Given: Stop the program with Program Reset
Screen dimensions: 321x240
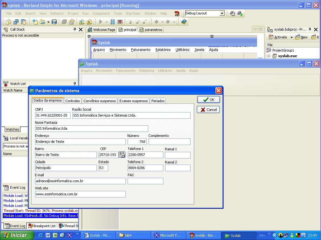Looking at the screenshot, I should [x=120, y=22].
